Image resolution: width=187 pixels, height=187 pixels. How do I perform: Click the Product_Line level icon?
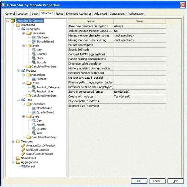tap(34, 91)
